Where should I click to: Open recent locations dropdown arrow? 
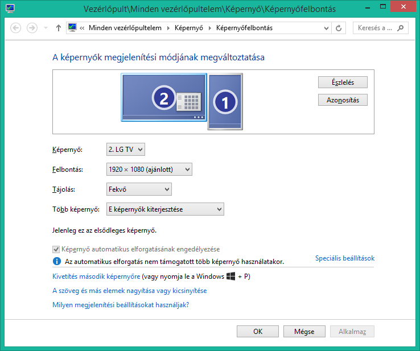pos(46,28)
